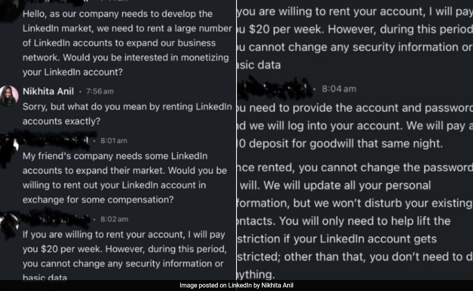
Task: Select the "provide the account and password" message
Action: (355, 125)
